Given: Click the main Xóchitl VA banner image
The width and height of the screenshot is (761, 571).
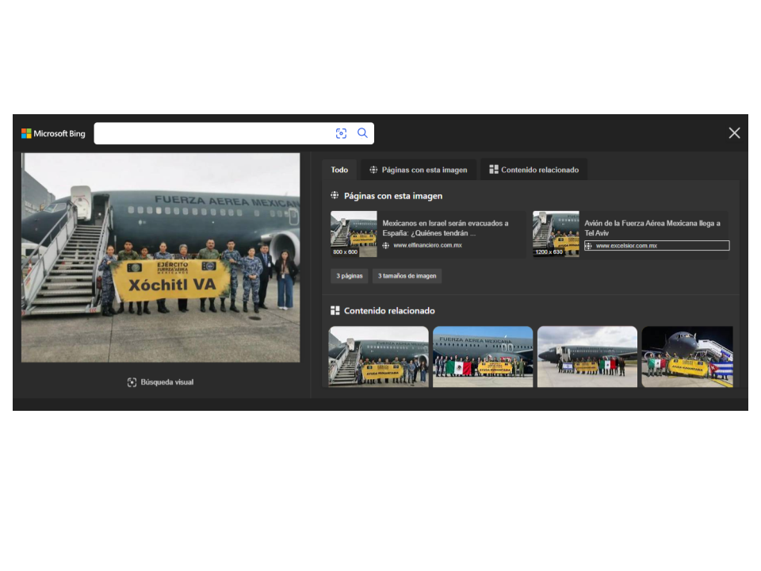Looking at the screenshot, I should point(161,258).
